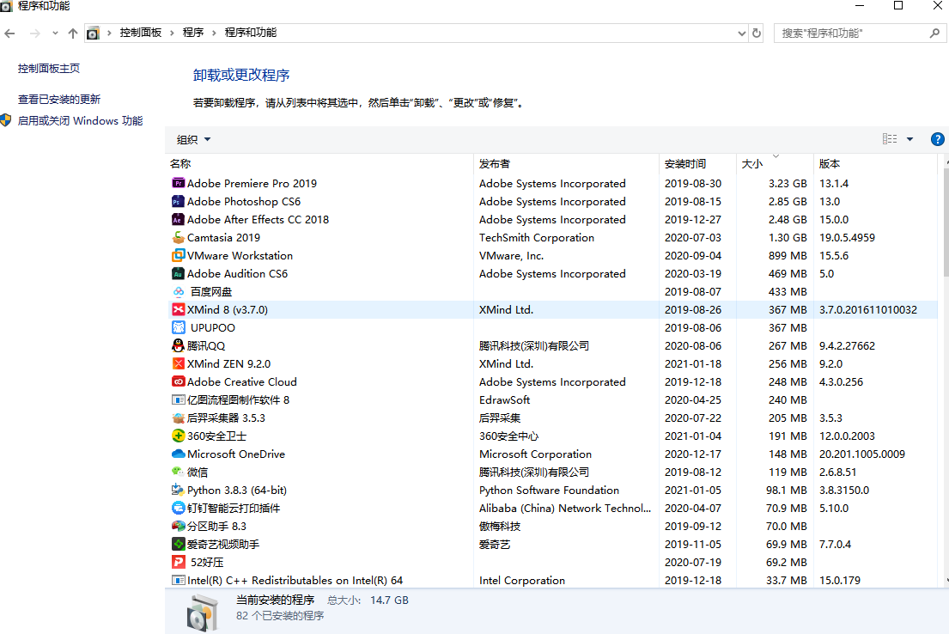Open the 控制面板主页 link
This screenshot has width=949, height=634.
48,69
